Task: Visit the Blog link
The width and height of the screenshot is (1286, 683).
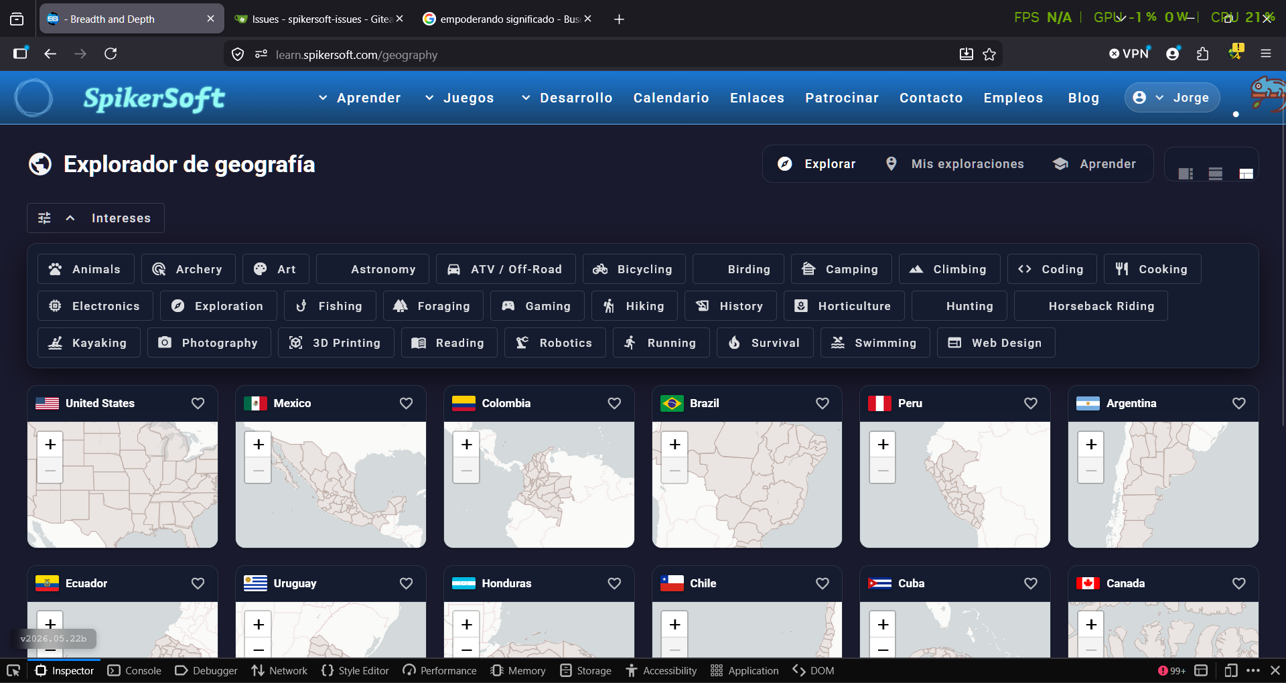Action: tap(1084, 98)
